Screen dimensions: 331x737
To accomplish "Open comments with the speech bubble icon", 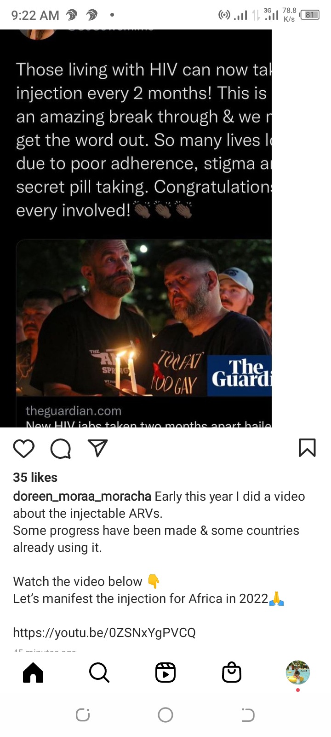I will click(x=60, y=448).
